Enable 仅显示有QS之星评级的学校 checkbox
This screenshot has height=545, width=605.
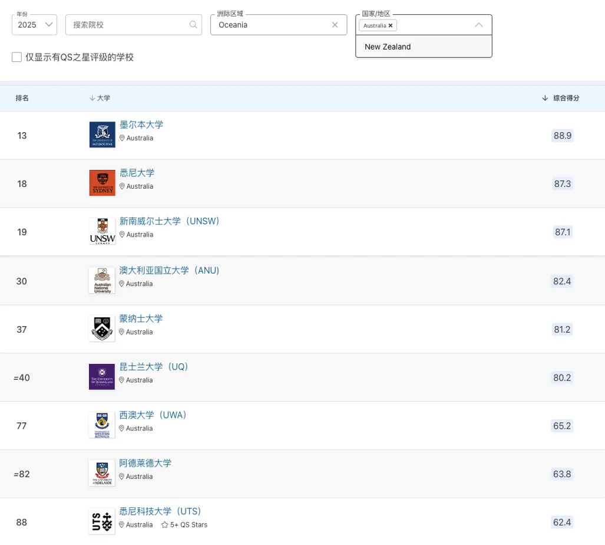click(16, 57)
